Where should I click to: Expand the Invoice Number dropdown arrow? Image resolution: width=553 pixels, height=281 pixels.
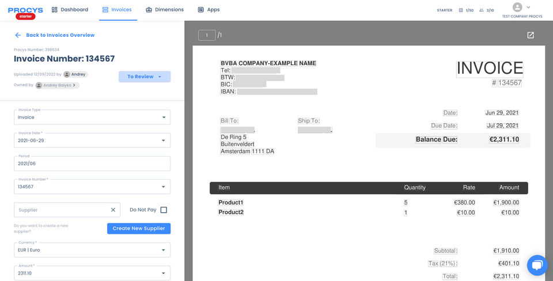tap(163, 187)
